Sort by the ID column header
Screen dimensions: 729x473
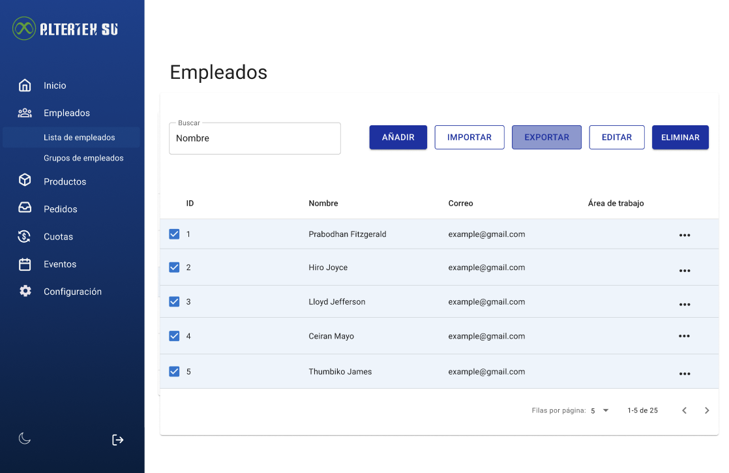pyautogui.click(x=190, y=204)
